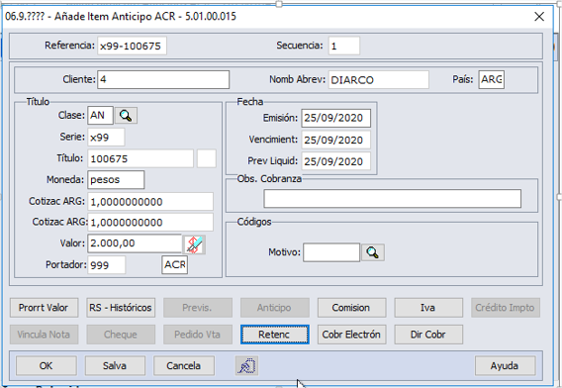Screen dimensions: 562x388
Task: Focus the Título field showing 100675
Action: [x=140, y=158]
